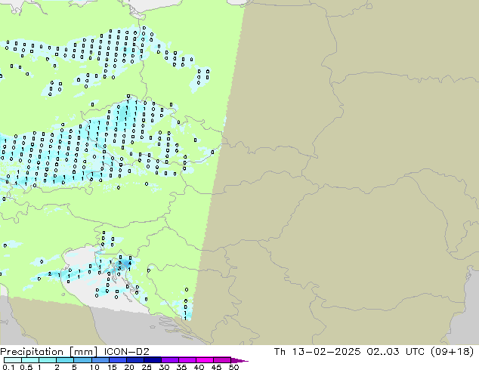Screen dimensions: 479x370
Task: Click the '0.5' legend scale label
Action: click(26, 367)
